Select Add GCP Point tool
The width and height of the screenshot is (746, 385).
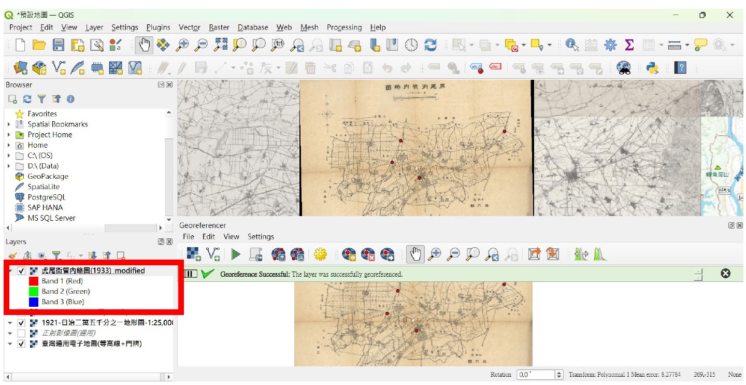pos(349,254)
